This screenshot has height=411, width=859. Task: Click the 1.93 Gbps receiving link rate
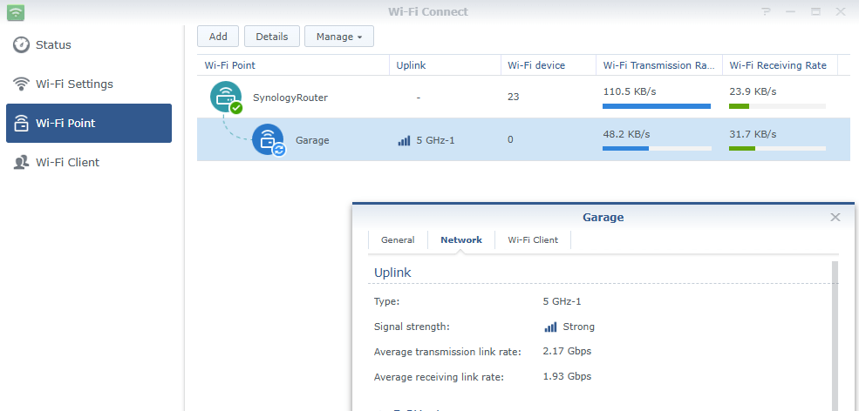(567, 376)
